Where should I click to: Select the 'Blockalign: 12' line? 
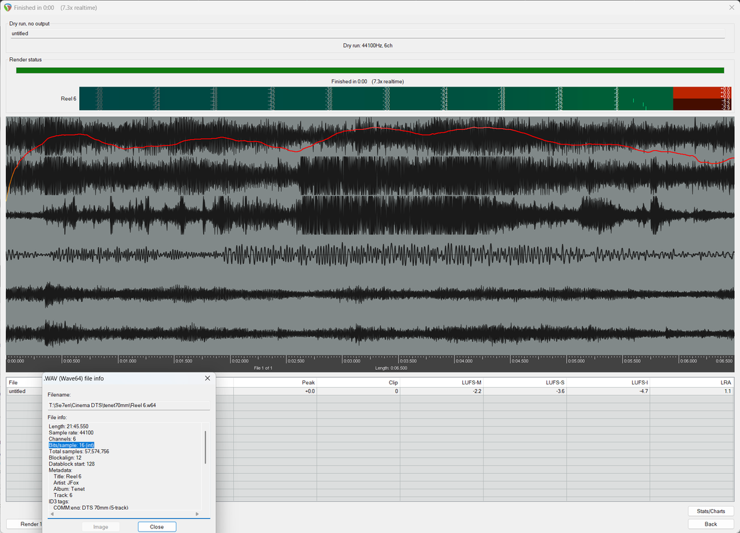(65, 458)
